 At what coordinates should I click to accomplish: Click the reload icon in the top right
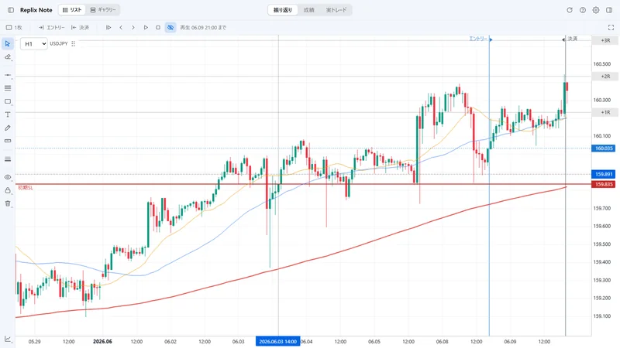click(x=570, y=10)
